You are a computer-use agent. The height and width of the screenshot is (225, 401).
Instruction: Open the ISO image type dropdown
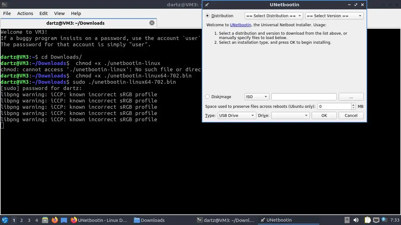(257, 97)
